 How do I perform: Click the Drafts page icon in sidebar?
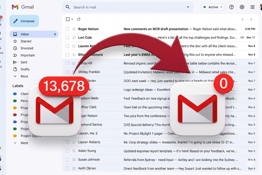coord(15,69)
